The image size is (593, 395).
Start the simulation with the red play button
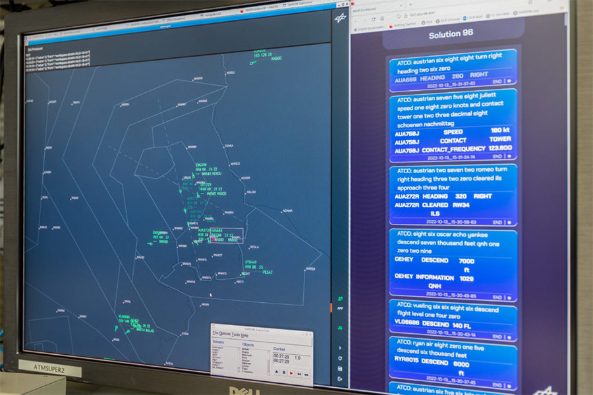pos(291,373)
